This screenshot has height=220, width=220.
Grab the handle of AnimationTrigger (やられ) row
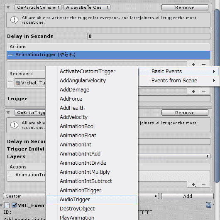pyautogui.click(x=10, y=55)
